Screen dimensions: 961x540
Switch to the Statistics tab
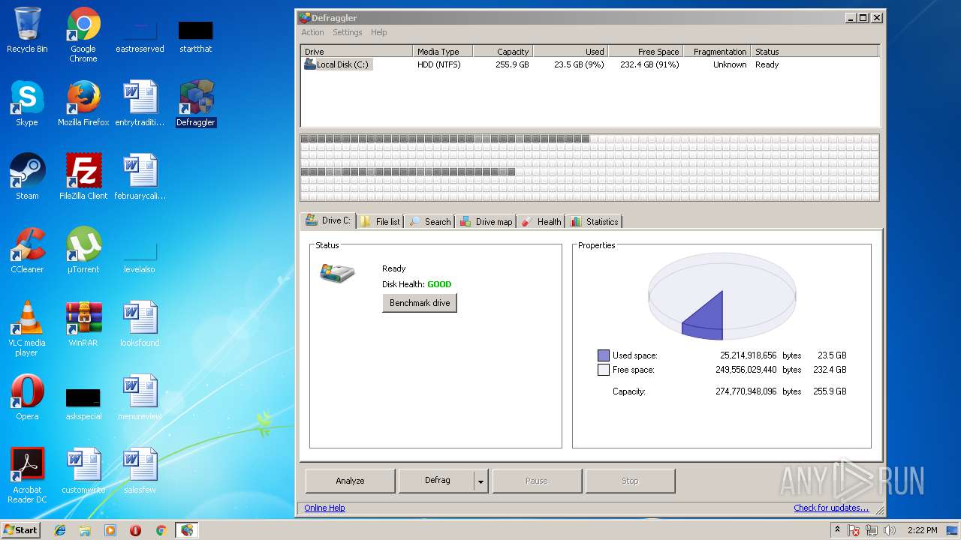click(595, 221)
